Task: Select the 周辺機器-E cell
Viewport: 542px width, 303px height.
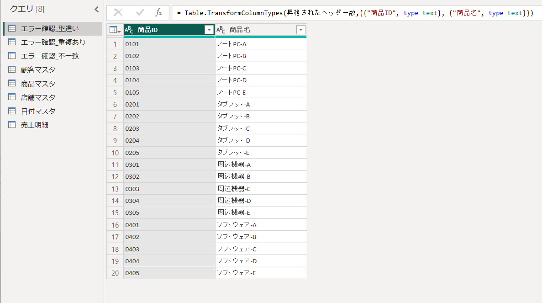Action: point(261,213)
